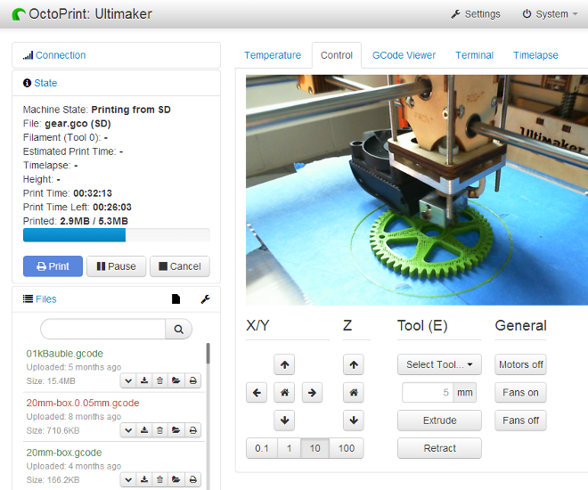Turn Fans on
The image size is (588, 490).
pos(520,393)
